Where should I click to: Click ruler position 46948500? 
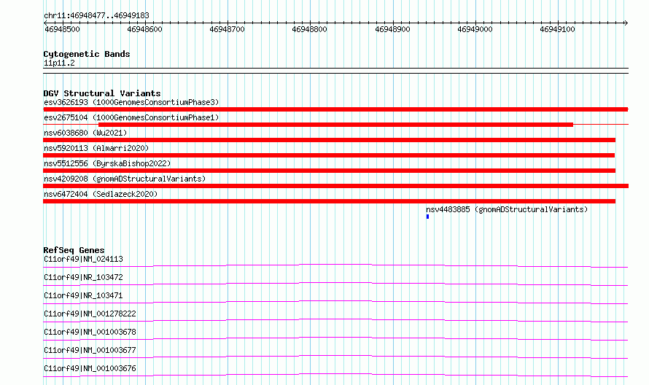point(62,29)
